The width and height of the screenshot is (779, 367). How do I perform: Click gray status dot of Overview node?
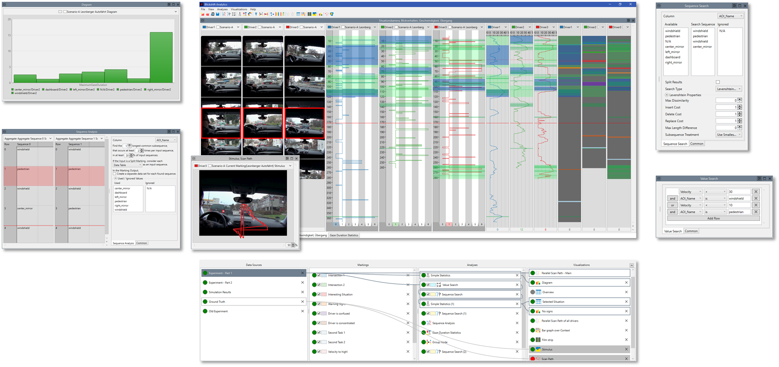(532, 292)
